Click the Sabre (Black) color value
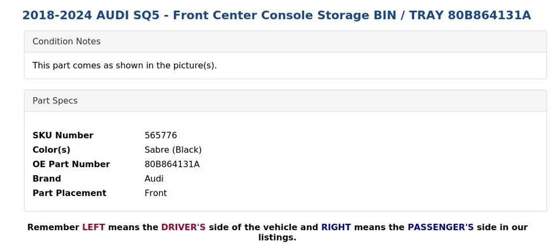Screen dimensions: 555x251 (x=173, y=150)
